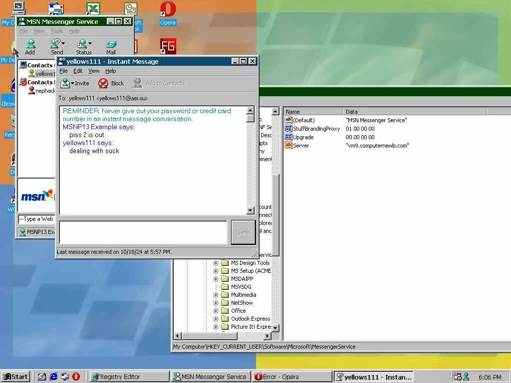The width and height of the screenshot is (511, 383).
Task: Open Edit menu in Instant Message window
Action: 77,71
